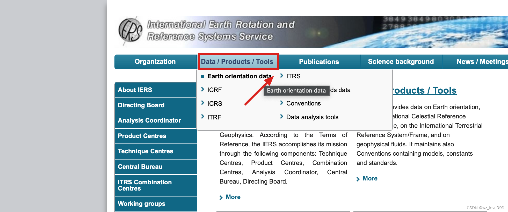Click the chevron arrow beside ITRS

tap(282, 75)
